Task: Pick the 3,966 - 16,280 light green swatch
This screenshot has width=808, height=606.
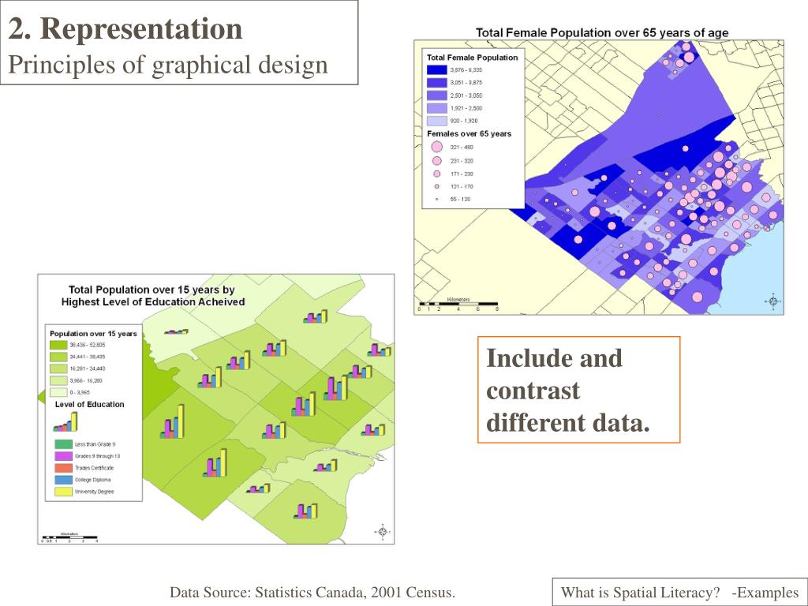Action: coord(58,381)
